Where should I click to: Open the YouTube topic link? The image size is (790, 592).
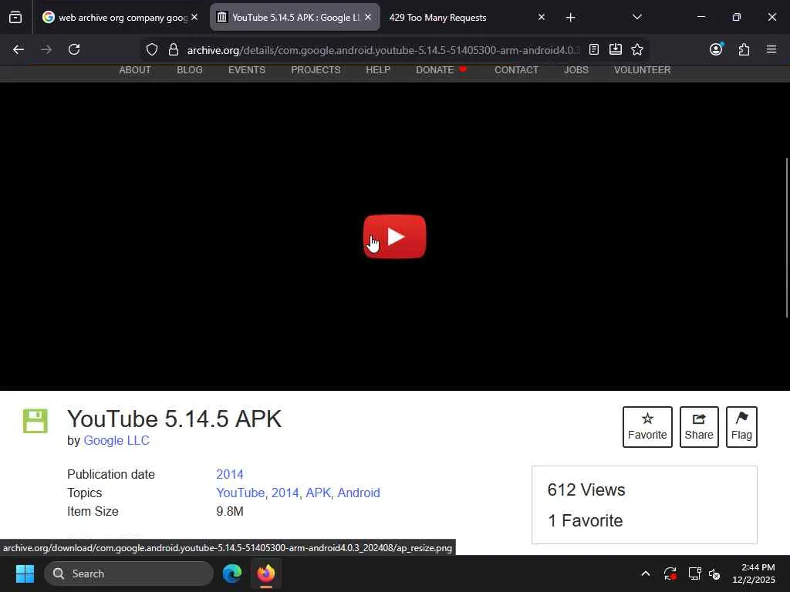point(241,493)
